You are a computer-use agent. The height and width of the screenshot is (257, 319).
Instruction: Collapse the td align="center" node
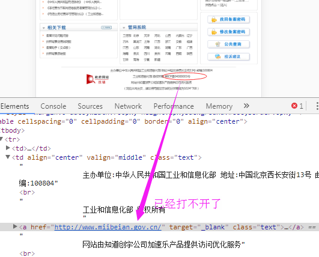tap(8, 157)
